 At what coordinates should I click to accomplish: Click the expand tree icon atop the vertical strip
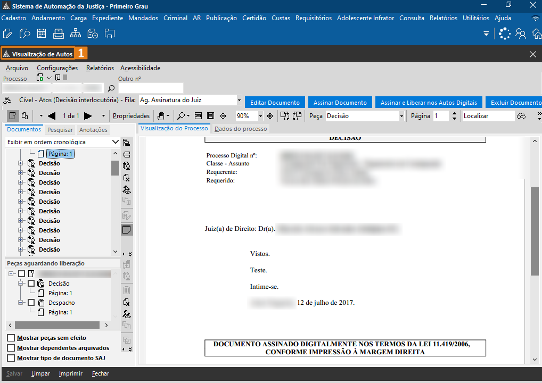(127, 142)
